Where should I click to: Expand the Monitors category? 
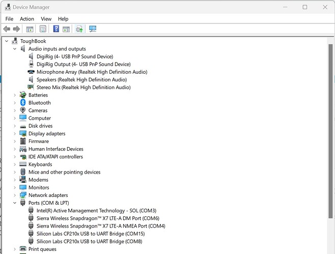coord(15,187)
